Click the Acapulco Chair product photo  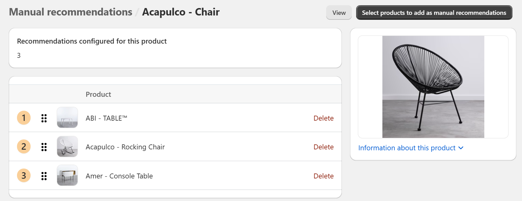[433, 87]
